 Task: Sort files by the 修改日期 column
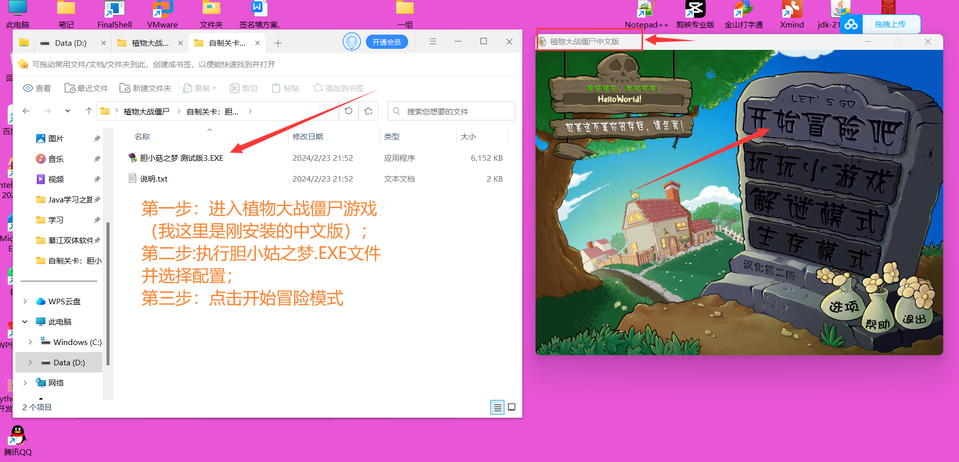coord(308,136)
